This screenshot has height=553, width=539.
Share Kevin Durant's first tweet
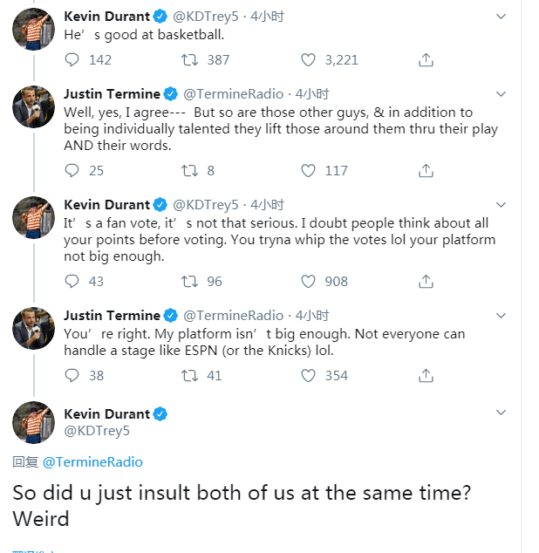[426, 60]
